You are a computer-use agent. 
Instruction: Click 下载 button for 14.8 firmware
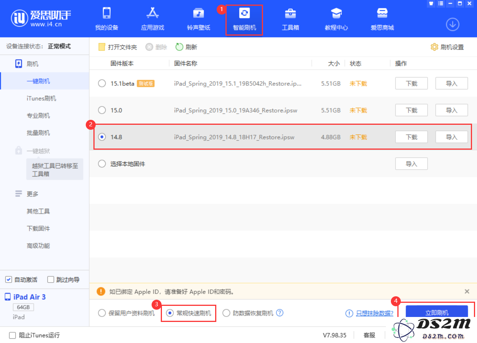pyautogui.click(x=411, y=137)
